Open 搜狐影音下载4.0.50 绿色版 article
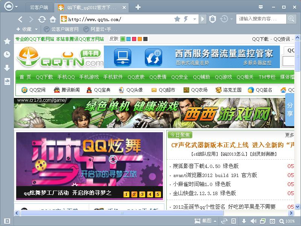Viewport: 301px width, 226px height. pyautogui.click(x=205, y=166)
